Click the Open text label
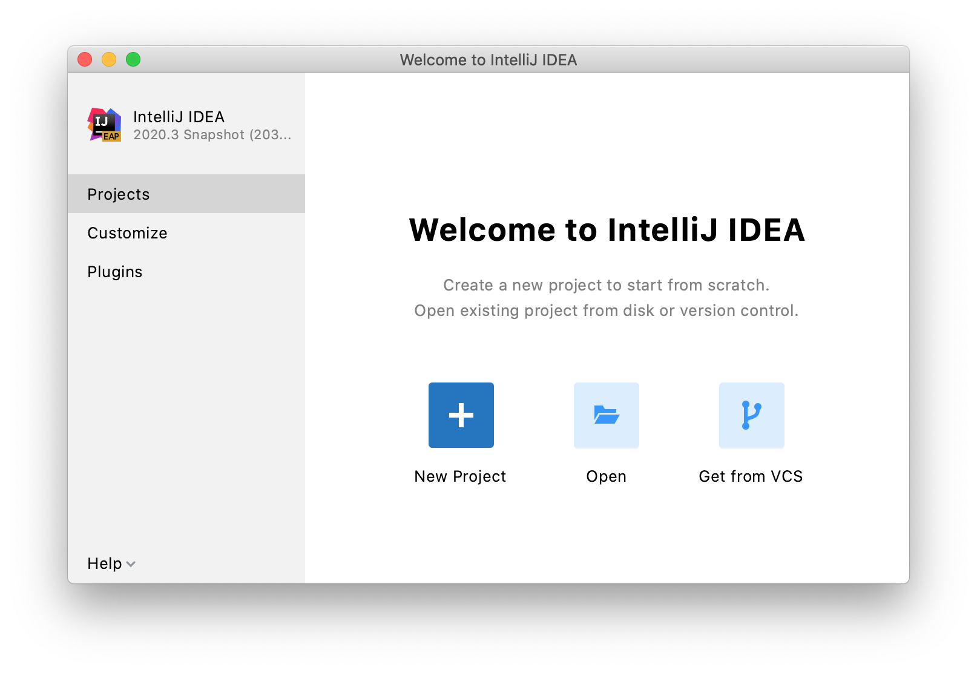The image size is (977, 673). tap(606, 476)
